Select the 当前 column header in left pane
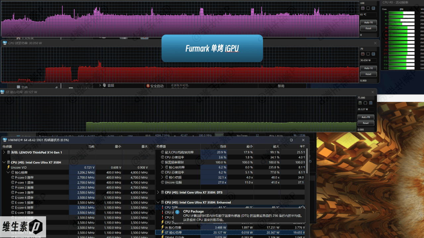 point(91,146)
